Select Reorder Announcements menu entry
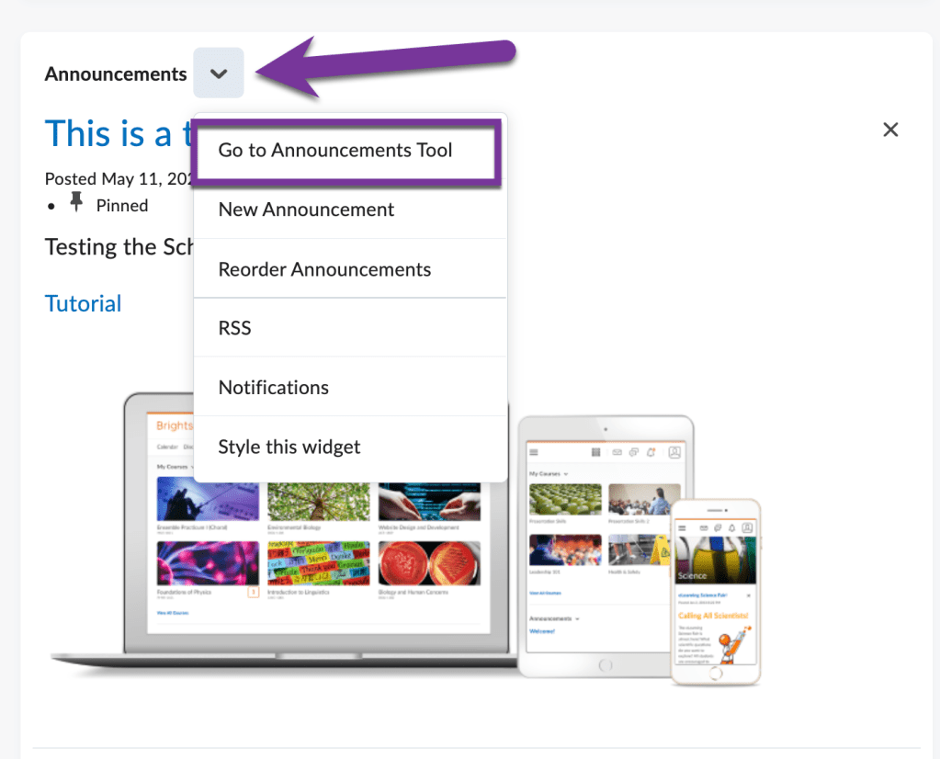The width and height of the screenshot is (940, 759). click(324, 269)
